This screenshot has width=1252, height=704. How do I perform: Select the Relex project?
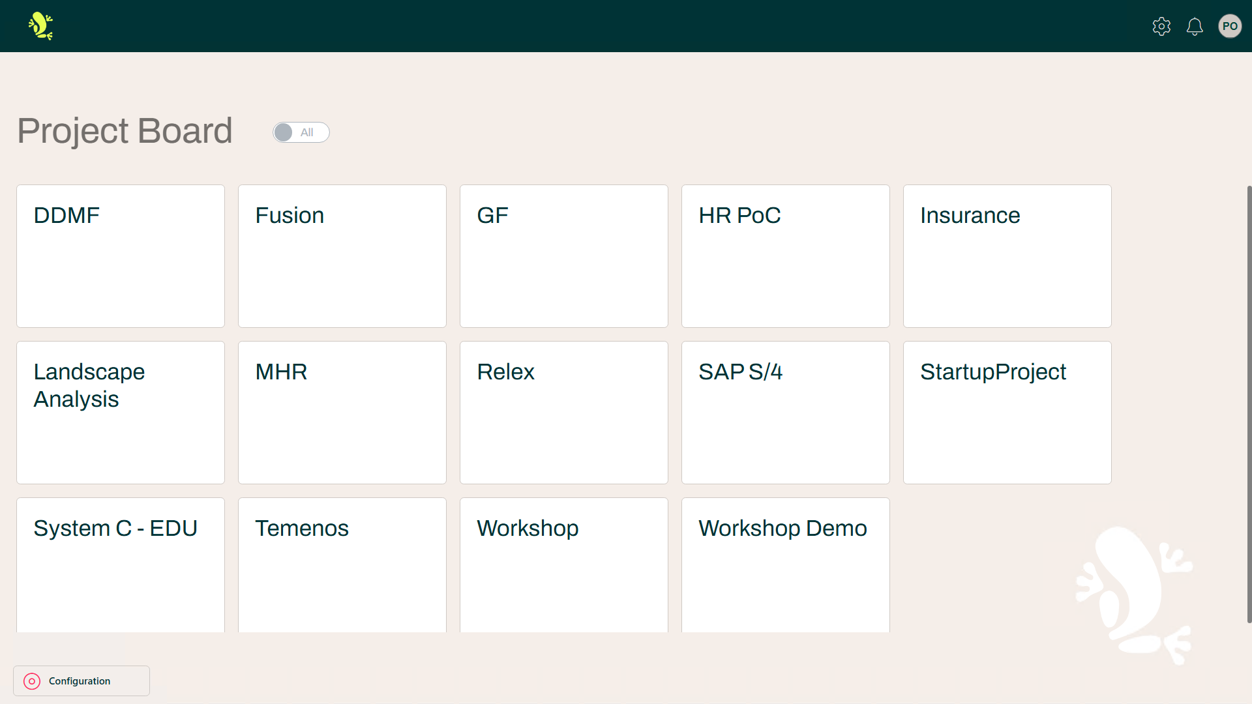[563, 412]
